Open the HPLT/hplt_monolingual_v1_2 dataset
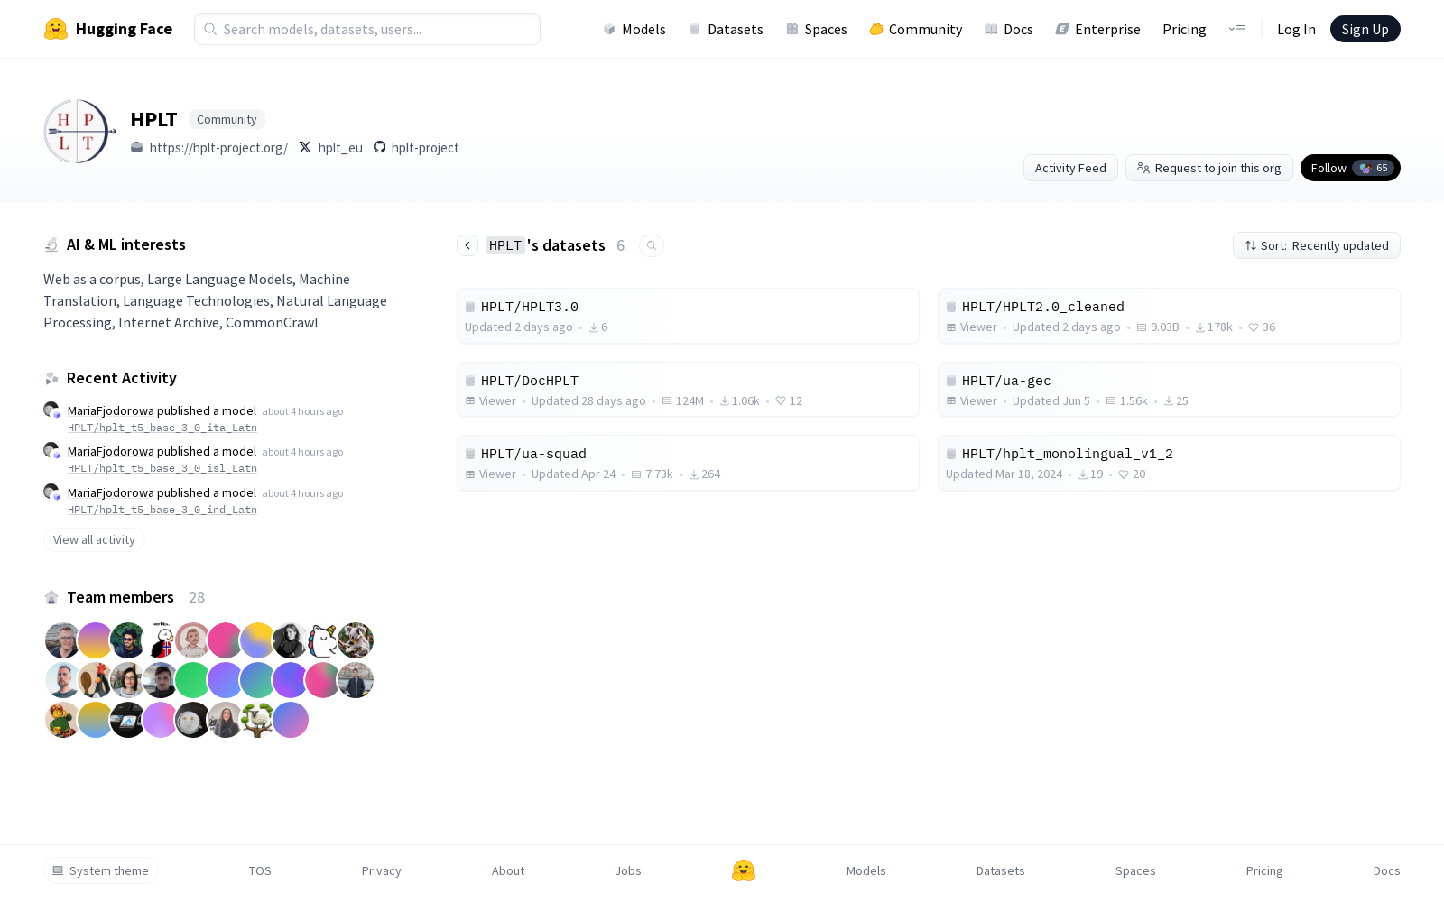This screenshot has width=1444, height=902. pyautogui.click(x=1169, y=463)
